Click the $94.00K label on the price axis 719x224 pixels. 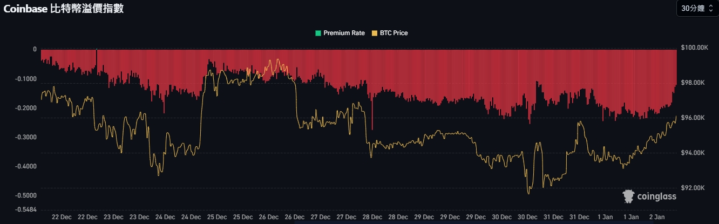click(x=693, y=153)
